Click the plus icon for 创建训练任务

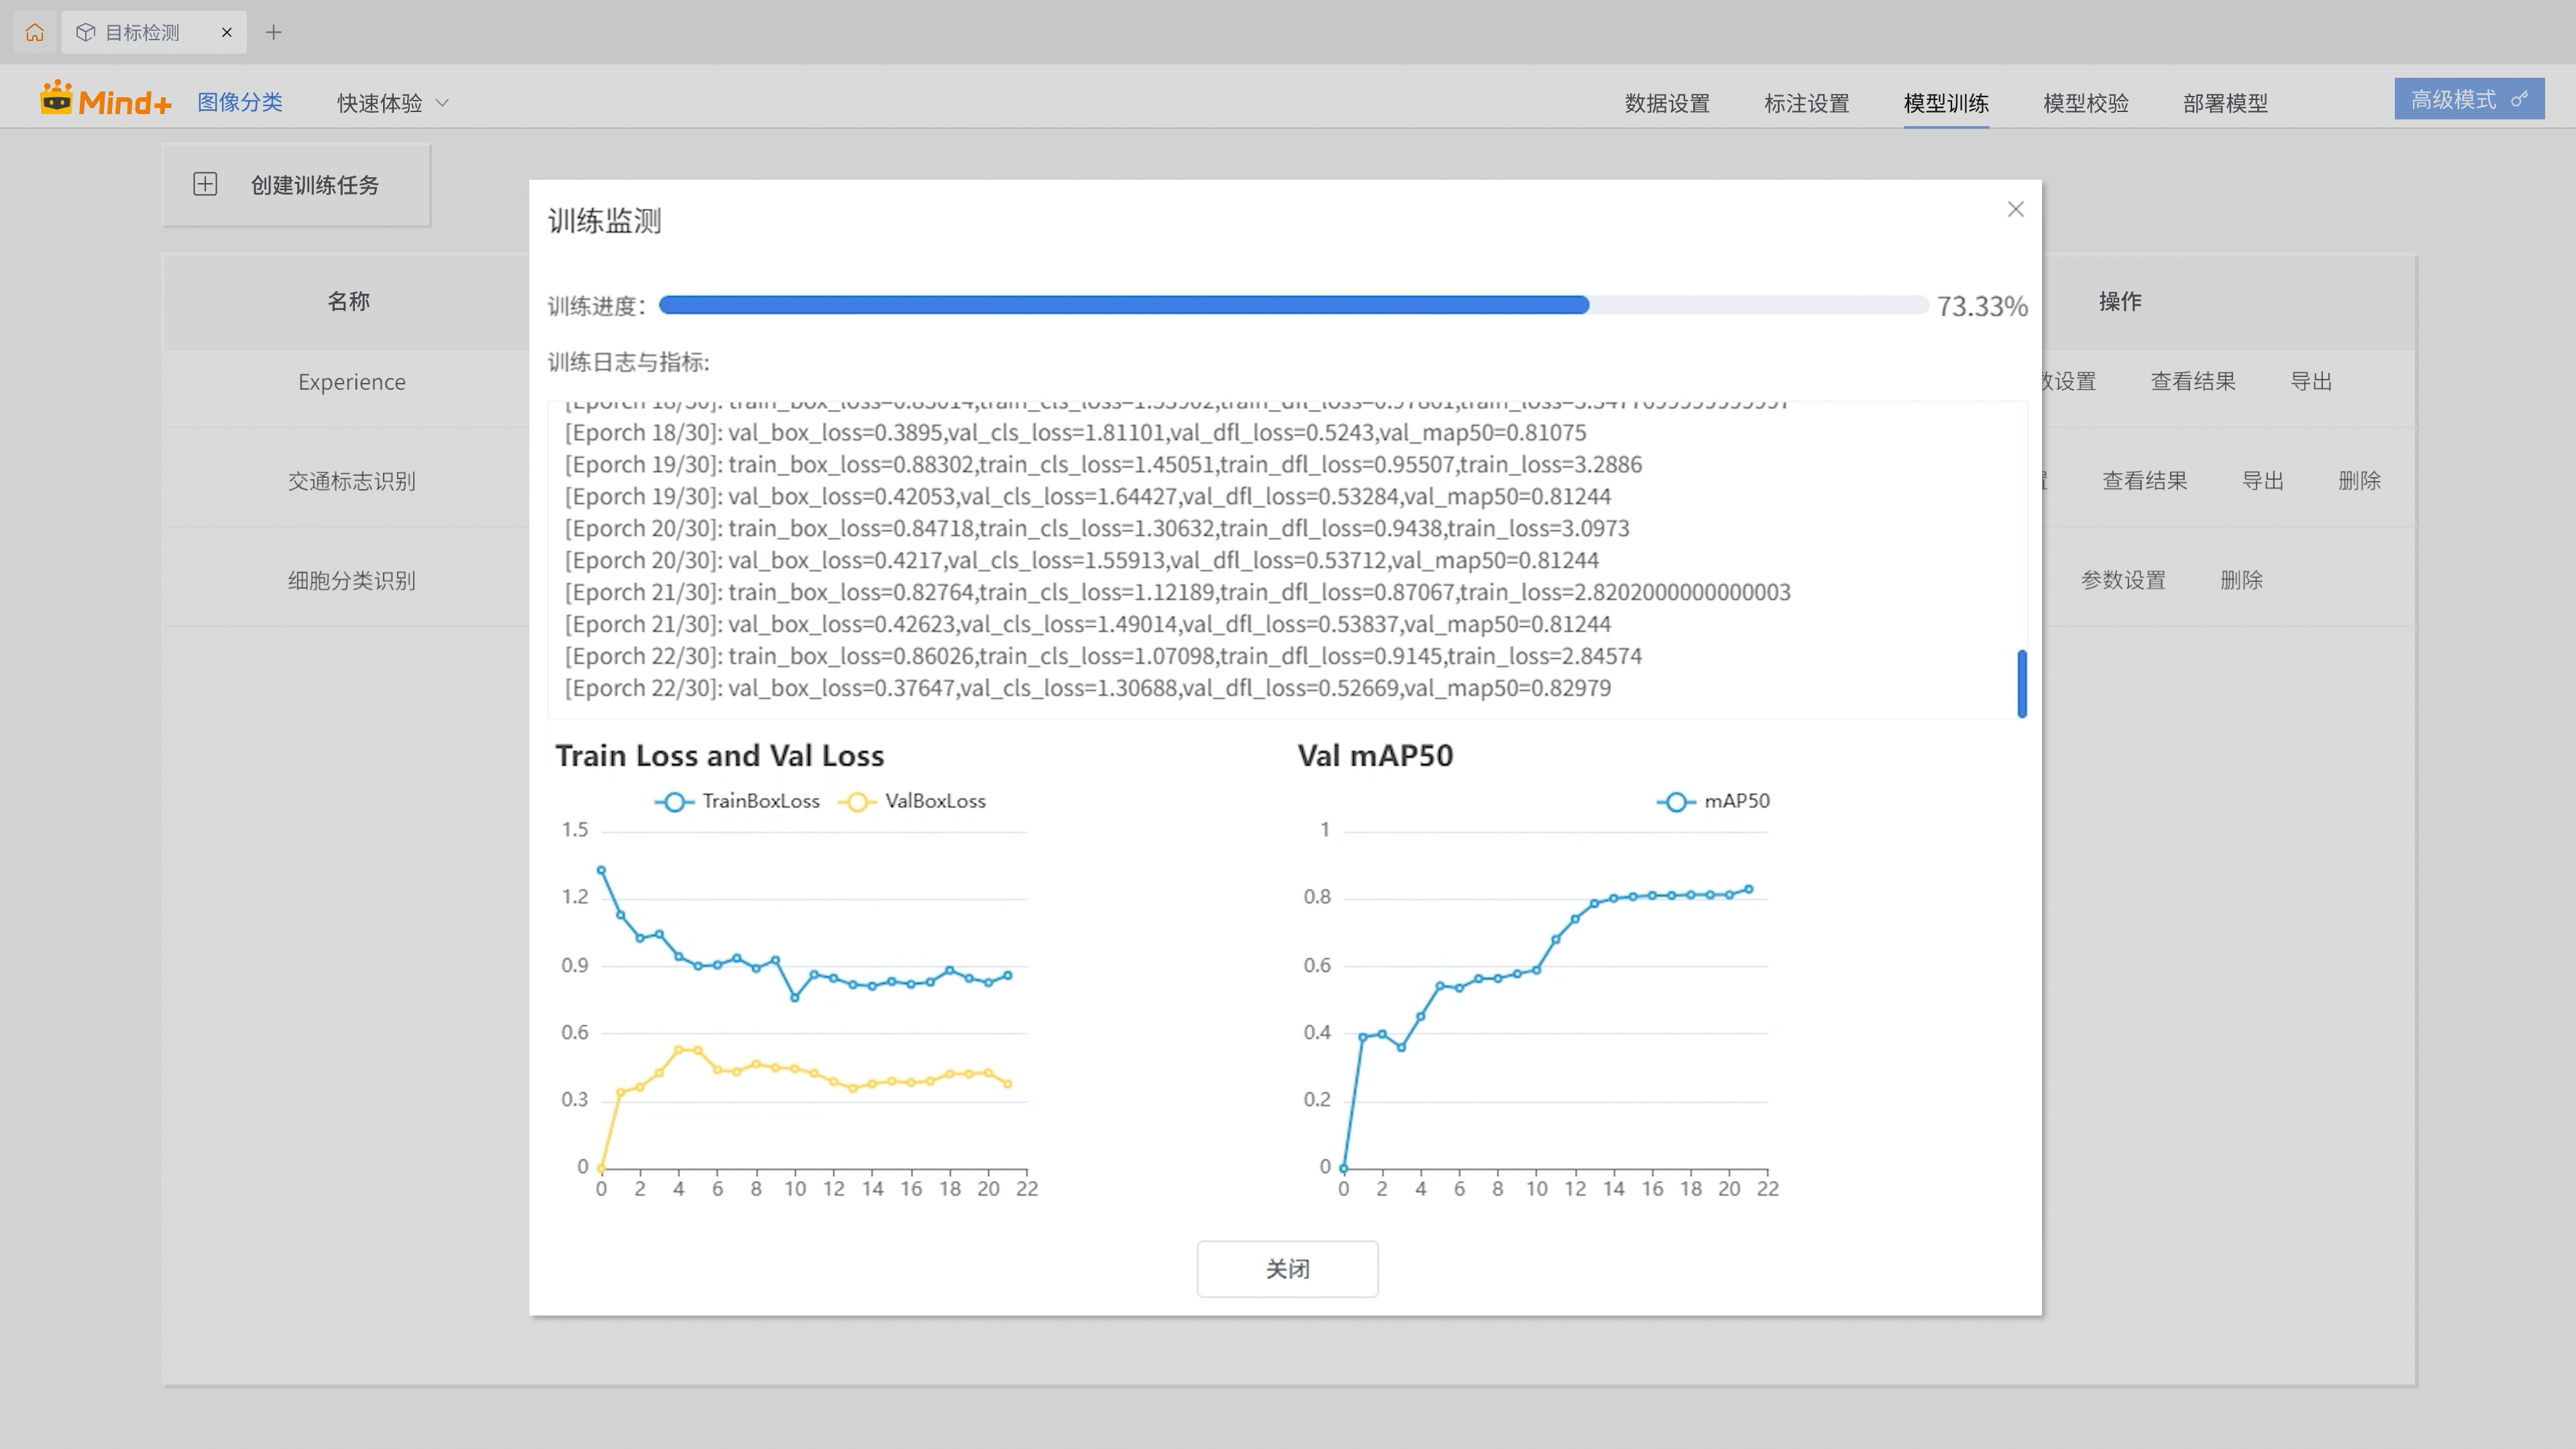205,184
